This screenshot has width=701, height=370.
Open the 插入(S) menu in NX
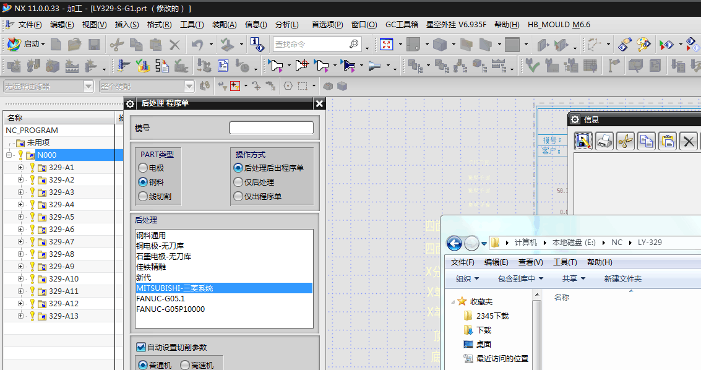[x=126, y=25]
